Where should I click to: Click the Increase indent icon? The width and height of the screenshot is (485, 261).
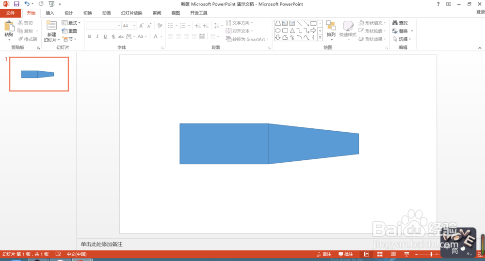coord(206,26)
